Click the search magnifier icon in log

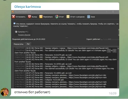pyautogui.click(x=109, y=51)
